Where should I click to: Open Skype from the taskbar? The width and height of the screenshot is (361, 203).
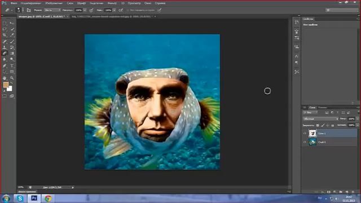tap(20, 198)
